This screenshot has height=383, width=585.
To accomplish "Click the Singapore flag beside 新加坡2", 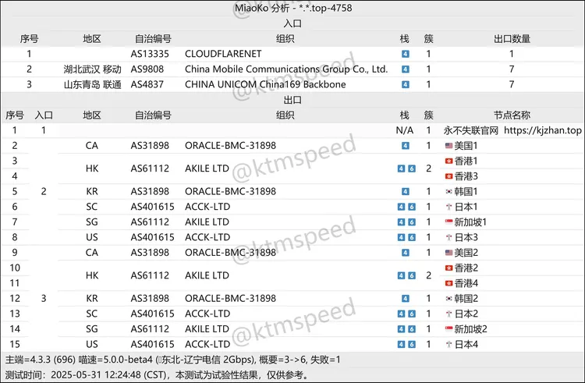I will pyautogui.click(x=448, y=329).
